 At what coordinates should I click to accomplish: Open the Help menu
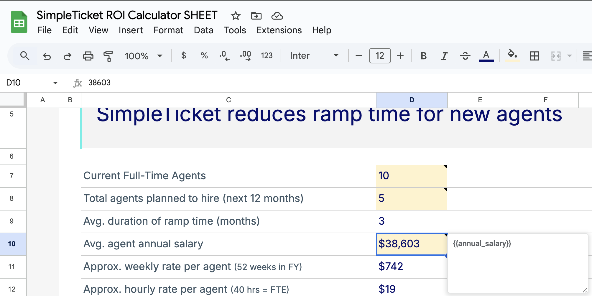[x=322, y=30]
